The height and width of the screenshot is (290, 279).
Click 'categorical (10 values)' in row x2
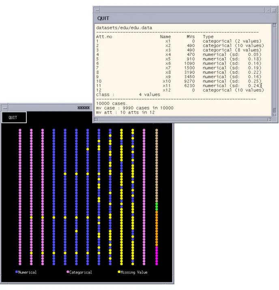tap(233, 45)
